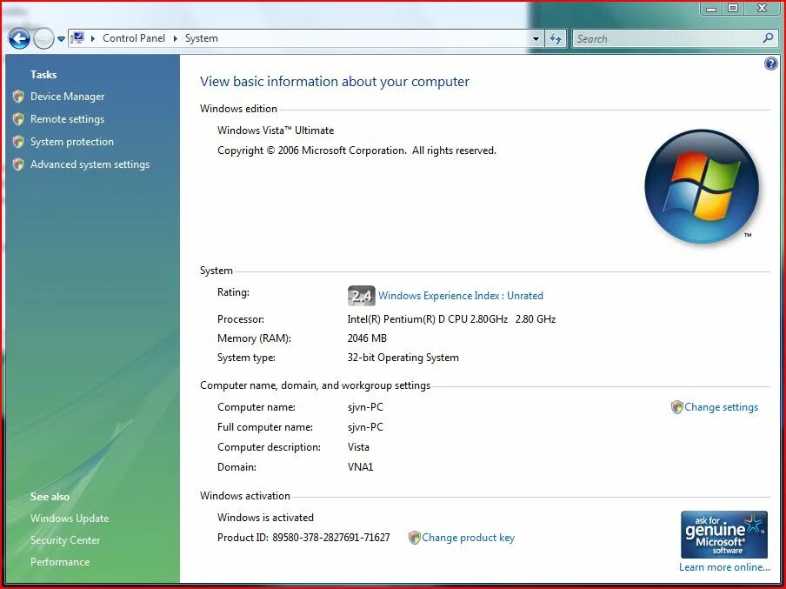Expand the arrow before Control Panel breadcrumb
Screen dimensions: 786x589
pyautogui.click(x=93, y=38)
